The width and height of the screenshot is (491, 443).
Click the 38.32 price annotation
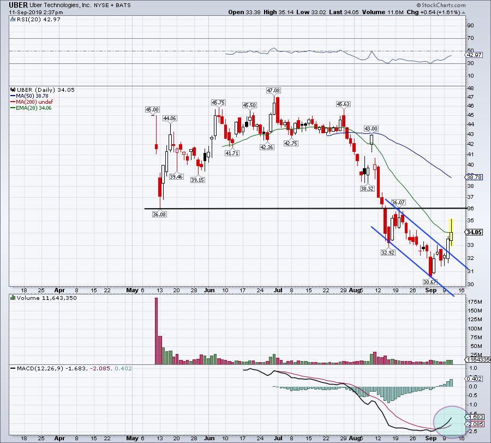[x=367, y=189]
